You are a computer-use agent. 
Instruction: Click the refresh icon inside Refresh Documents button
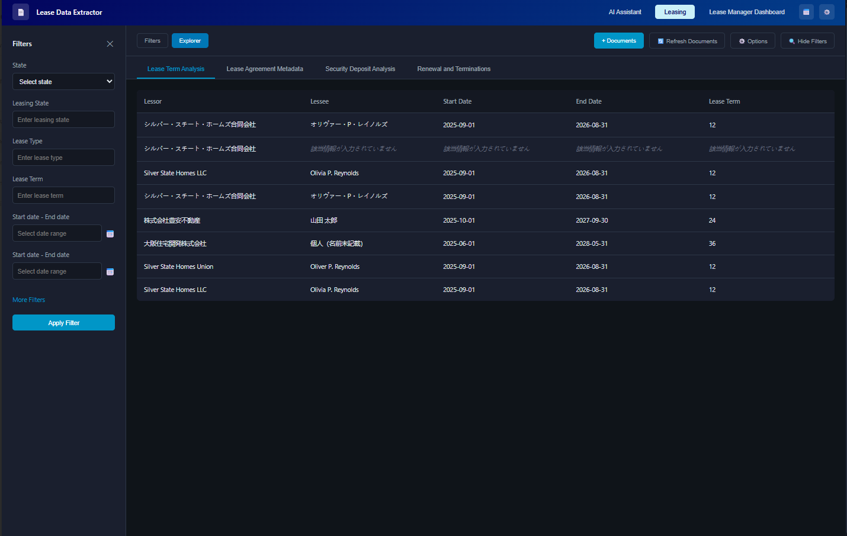click(662, 41)
